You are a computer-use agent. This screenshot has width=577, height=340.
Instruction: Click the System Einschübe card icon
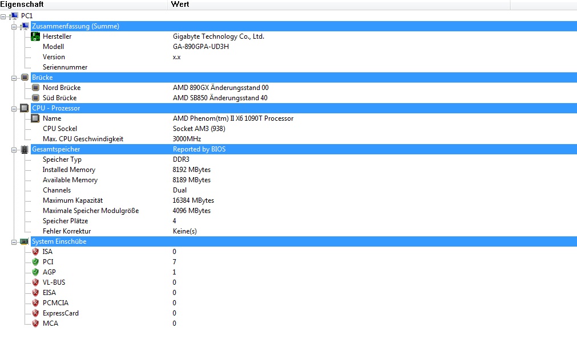click(25, 241)
